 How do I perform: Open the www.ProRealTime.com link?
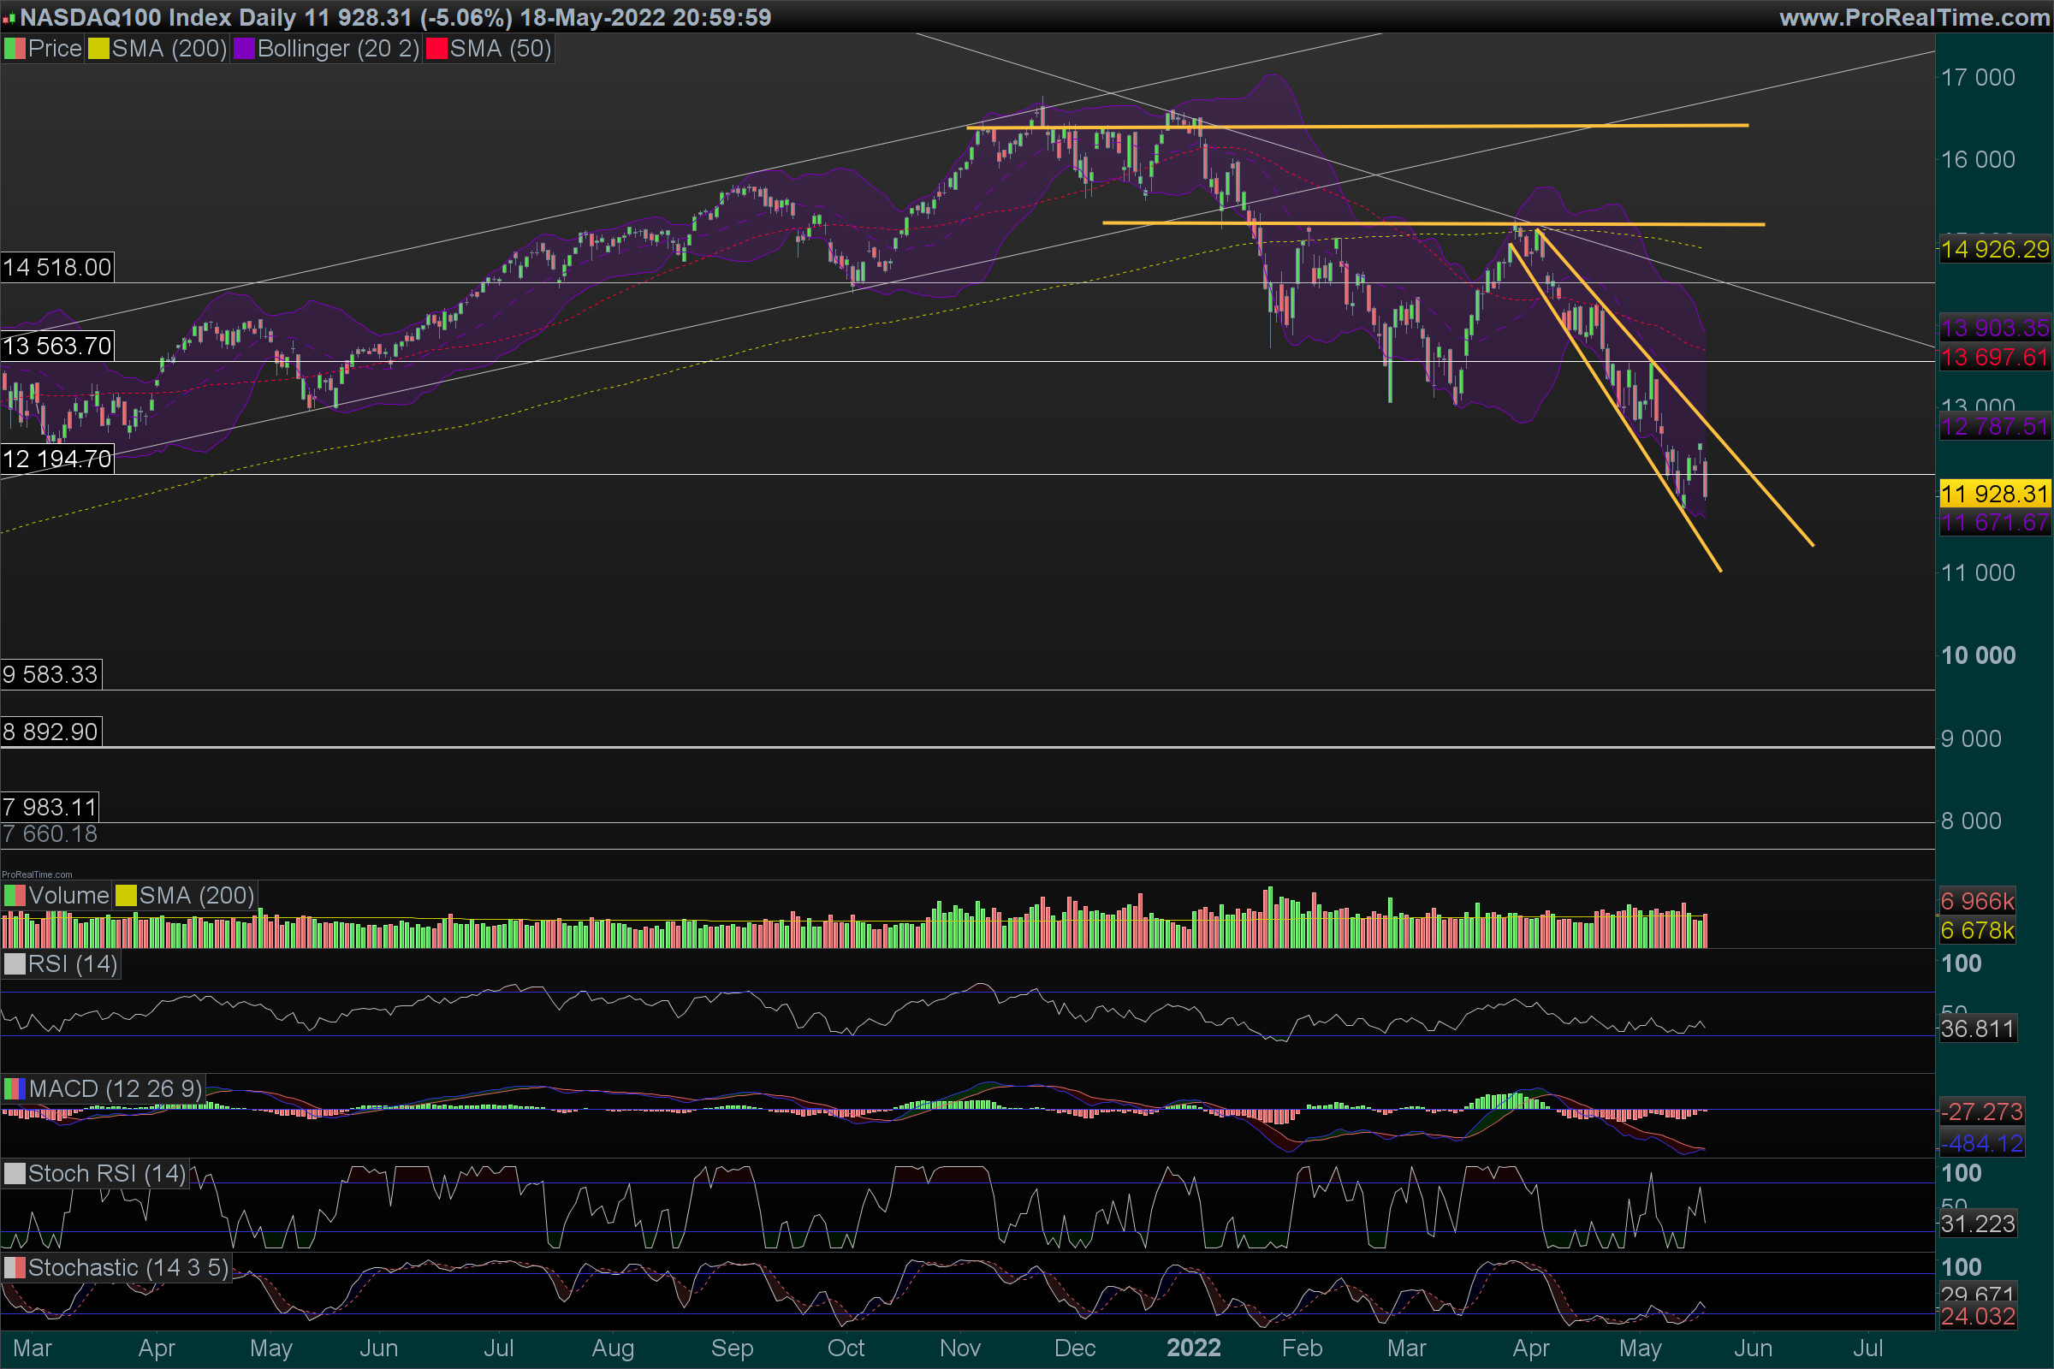coord(1914,17)
